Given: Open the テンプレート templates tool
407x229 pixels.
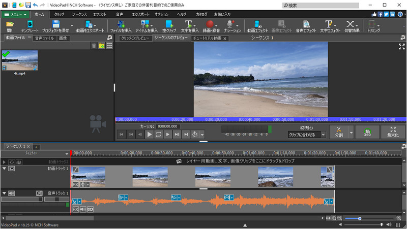Looking at the screenshot, I should click(x=30, y=26).
